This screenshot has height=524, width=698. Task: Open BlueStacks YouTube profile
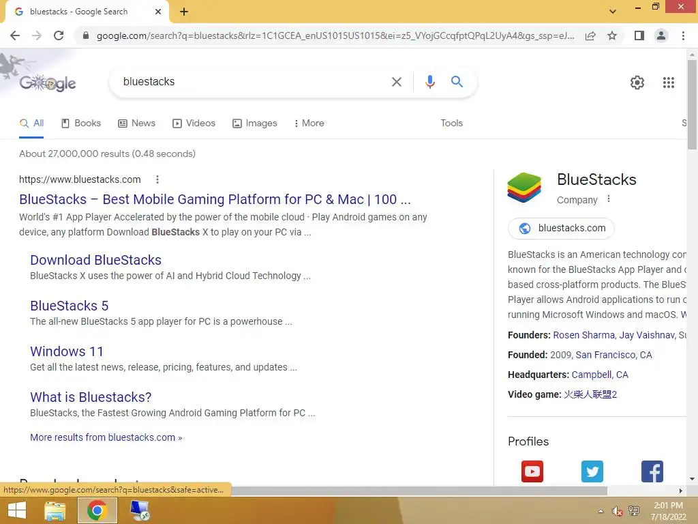tap(532, 471)
